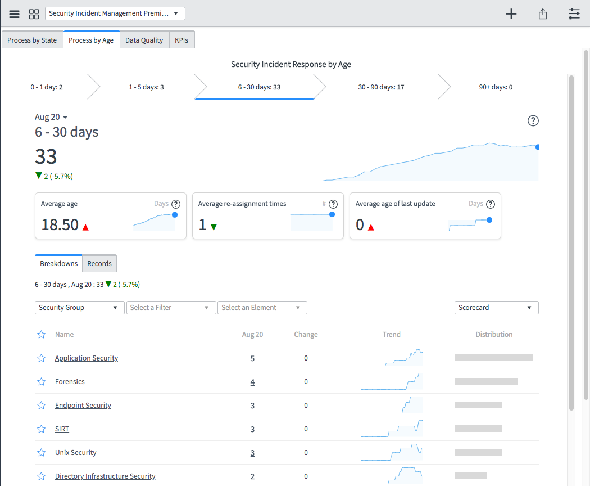Screen dimensions: 590x486
Task: Open the Application Security link
Action: pos(87,358)
